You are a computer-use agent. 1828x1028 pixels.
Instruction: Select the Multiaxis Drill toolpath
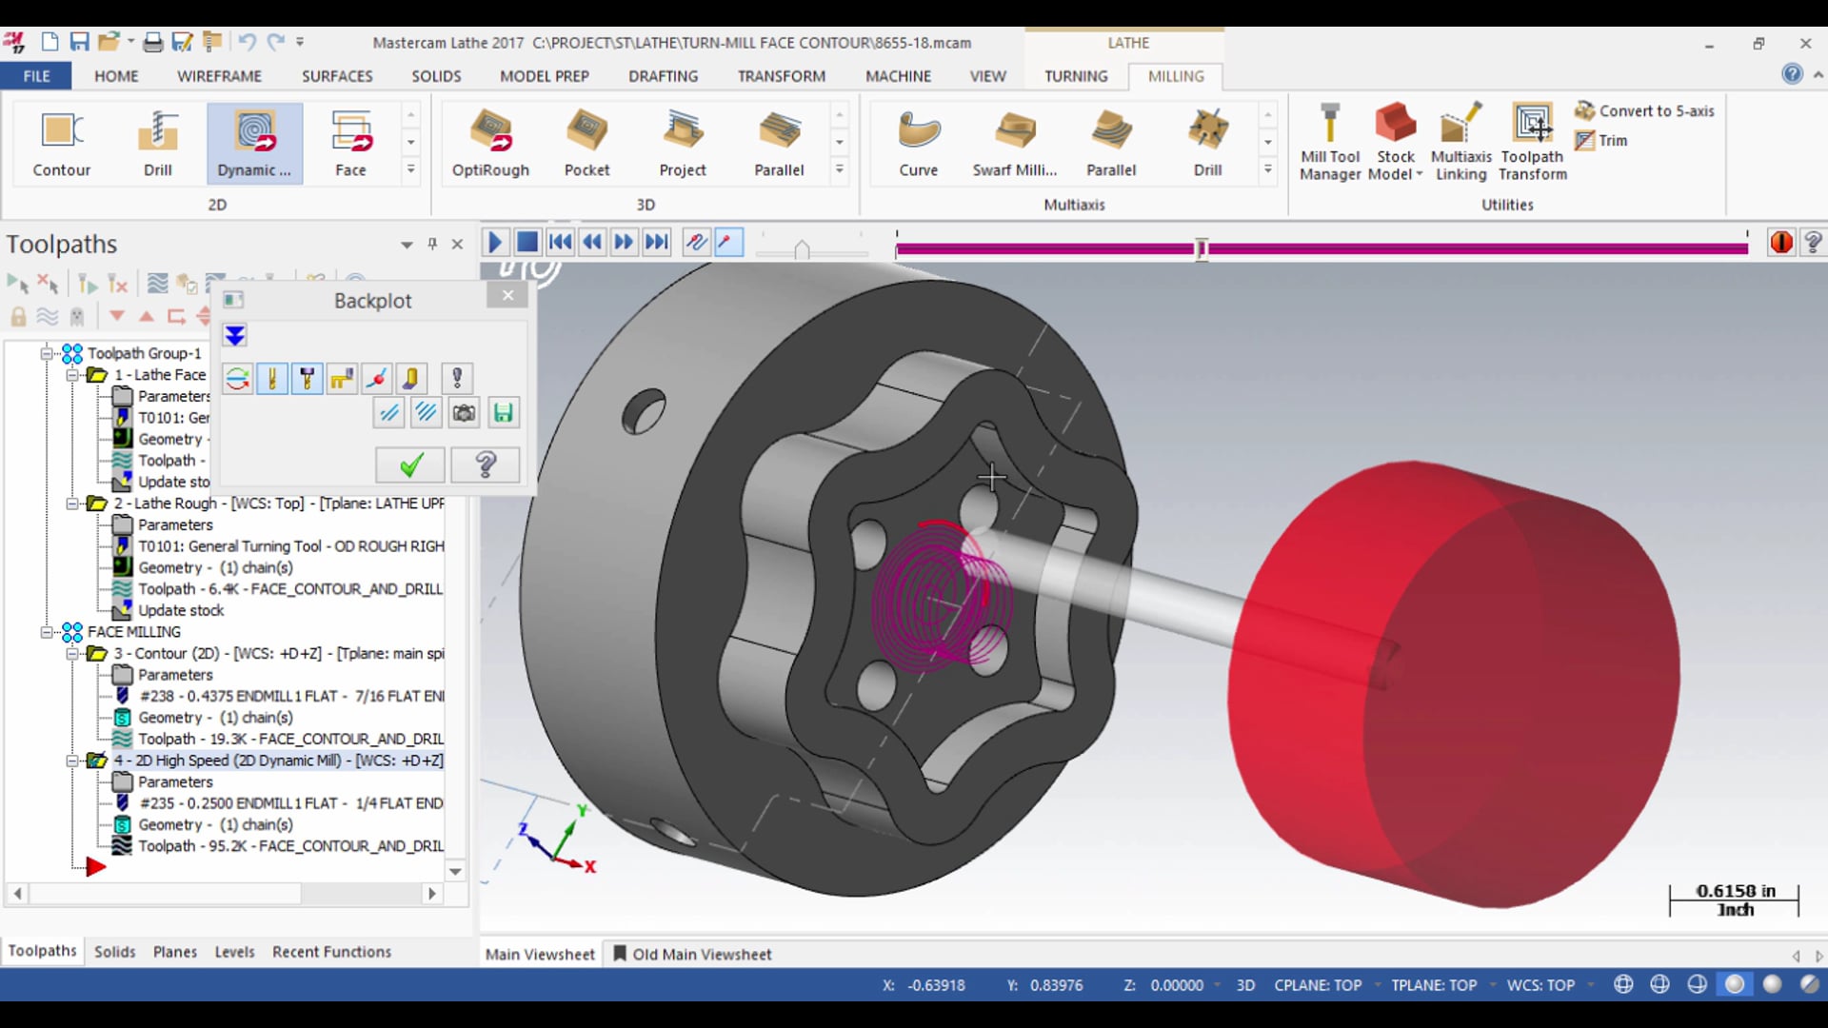pos(1207,144)
